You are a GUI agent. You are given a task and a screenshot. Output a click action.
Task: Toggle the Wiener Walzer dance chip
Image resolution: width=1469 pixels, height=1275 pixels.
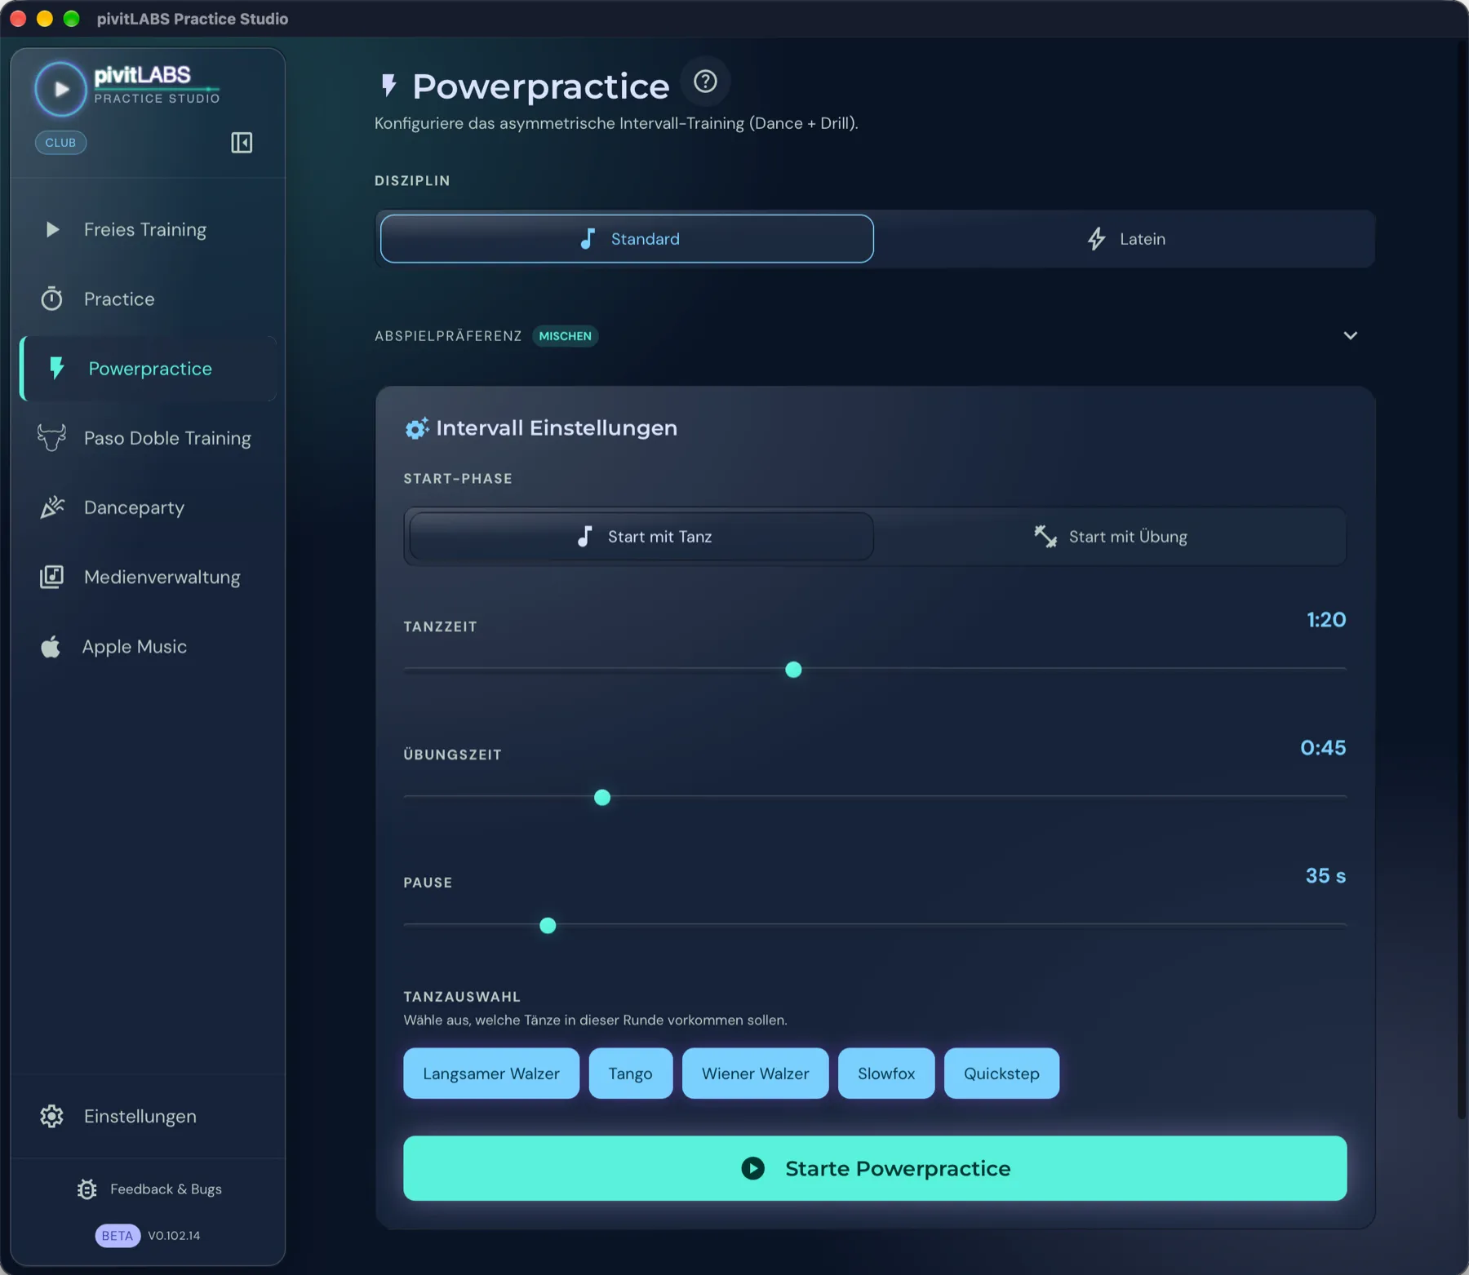click(x=756, y=1074)
